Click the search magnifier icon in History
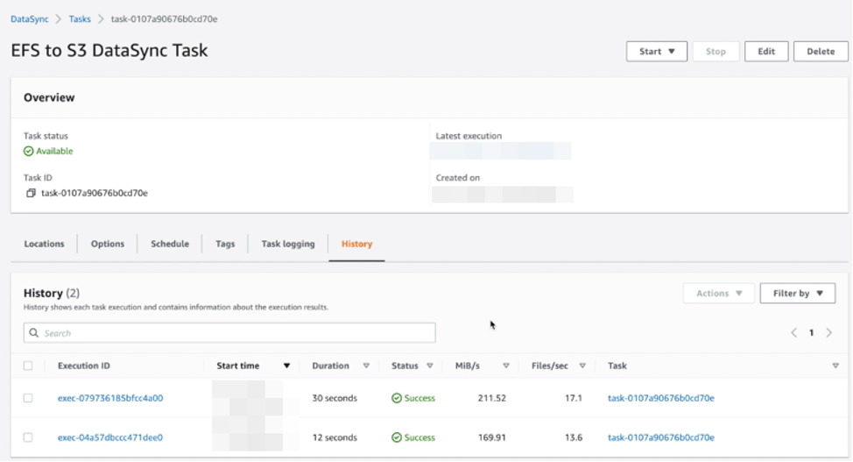The image size is (853, 462). click(x=34, y=333)
